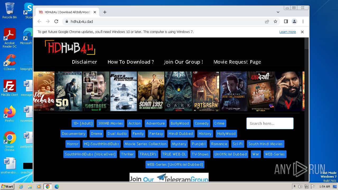Open the Chrome side panel icon

tap(286, 22)
